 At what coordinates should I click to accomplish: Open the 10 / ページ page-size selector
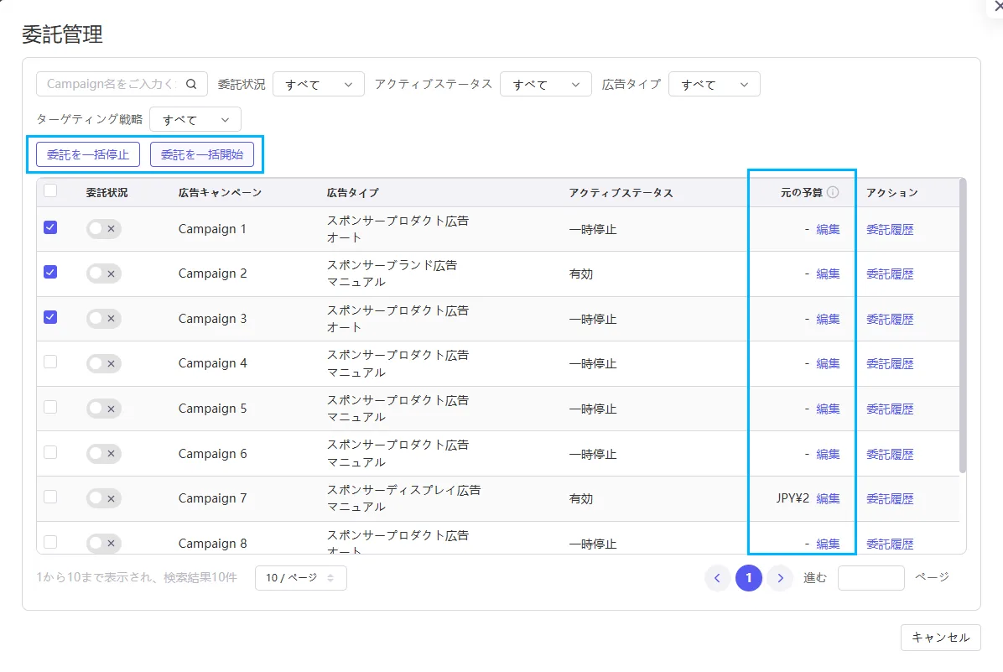coord(300,578)
